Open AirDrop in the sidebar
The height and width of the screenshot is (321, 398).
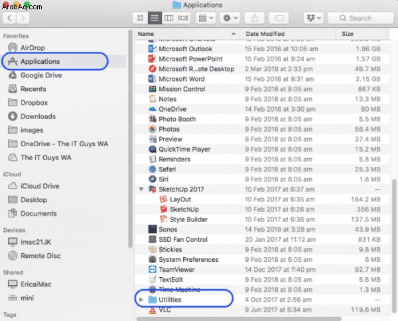[33, 48]
